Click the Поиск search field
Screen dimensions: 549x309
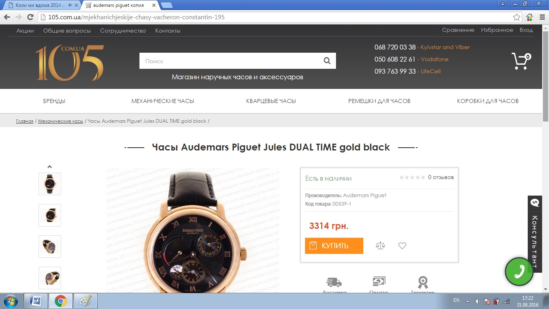[229, 61]
